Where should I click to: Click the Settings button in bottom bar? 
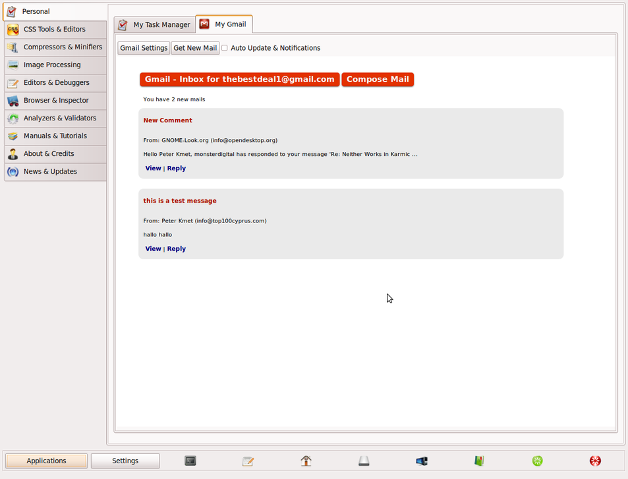tap(125, 461)
